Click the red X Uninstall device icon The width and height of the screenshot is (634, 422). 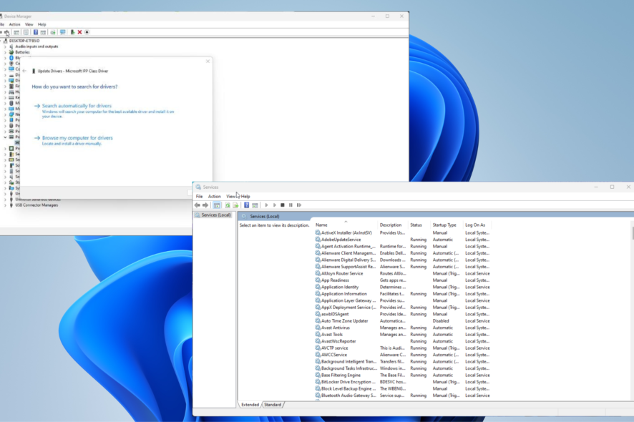pos(79,32)
